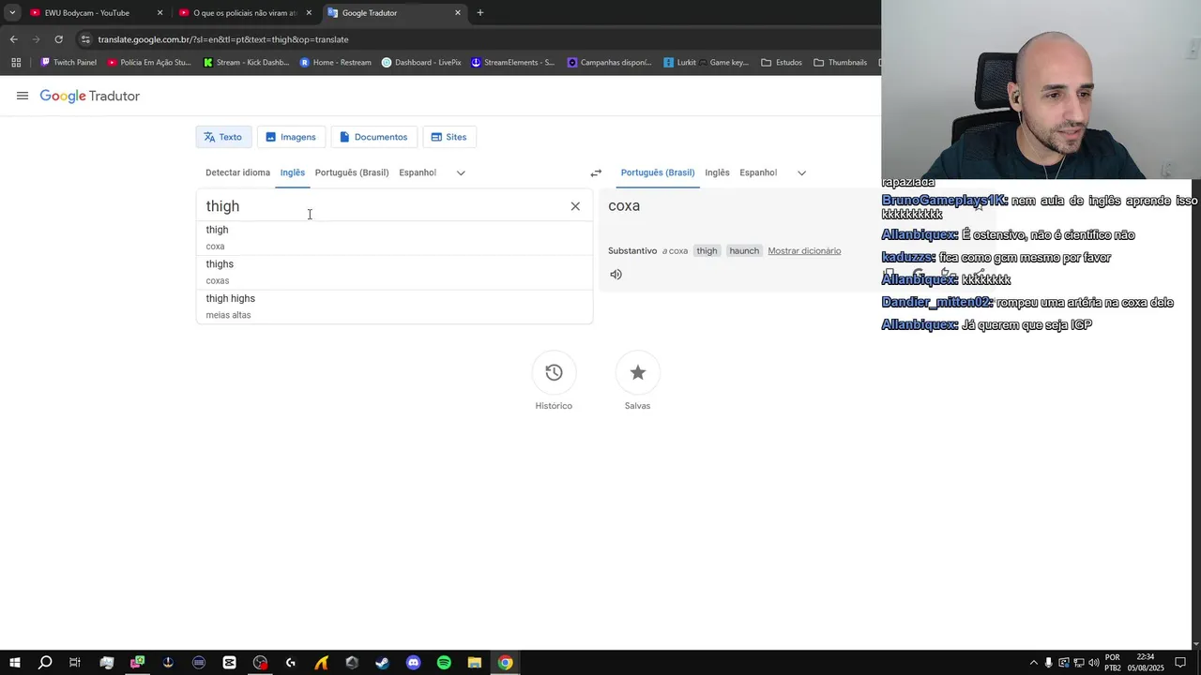Open the StreamElements bookmark
The image size is (1201, 675).
[x=512, y=63]
